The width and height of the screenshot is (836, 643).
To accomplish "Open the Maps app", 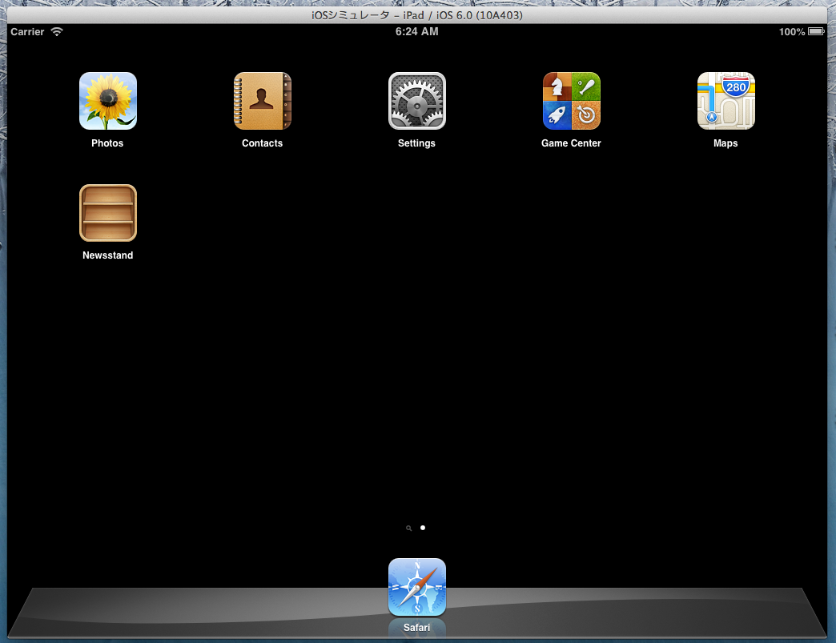I will (726, 101).
